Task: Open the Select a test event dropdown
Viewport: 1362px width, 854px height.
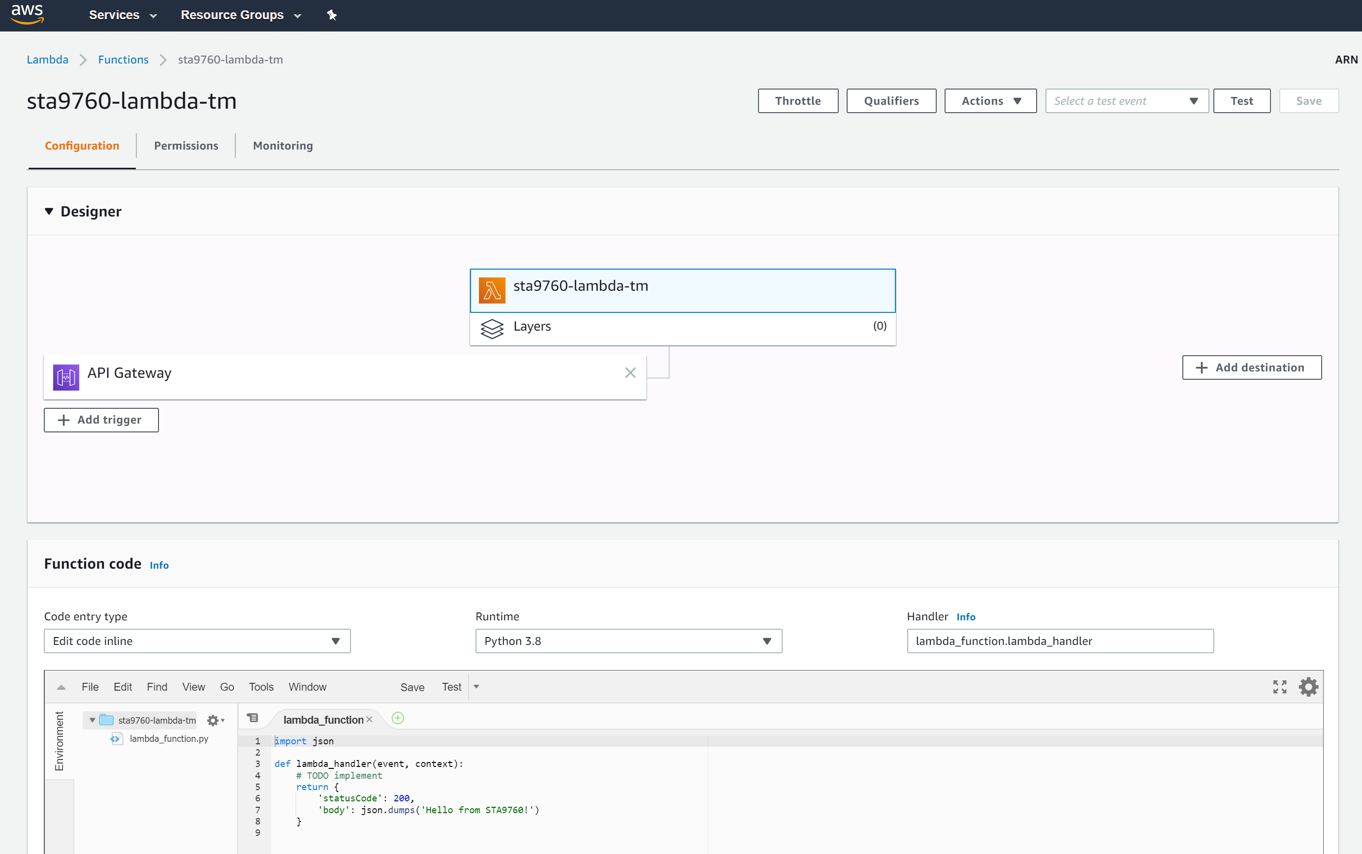Action: pyautogui.click(x=1126, y=100)
